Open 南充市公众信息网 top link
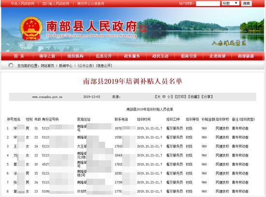 (x=91, y=3)
